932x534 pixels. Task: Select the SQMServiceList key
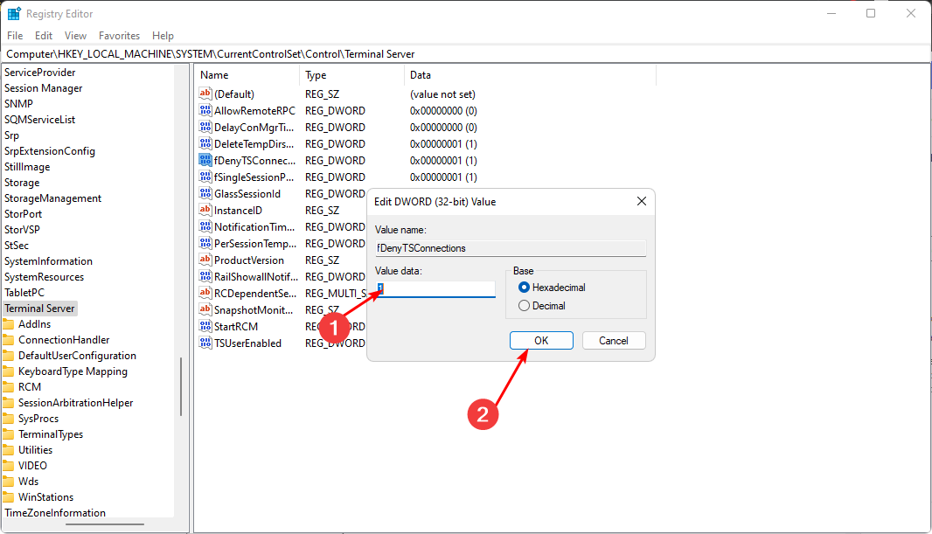40,120
